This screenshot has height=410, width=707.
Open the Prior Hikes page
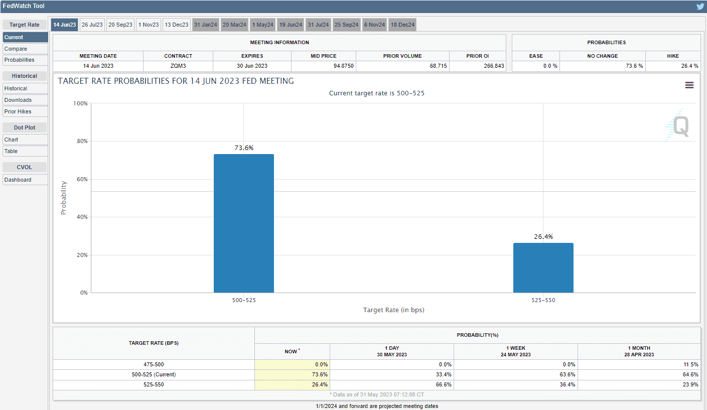[x=25, y=111]
